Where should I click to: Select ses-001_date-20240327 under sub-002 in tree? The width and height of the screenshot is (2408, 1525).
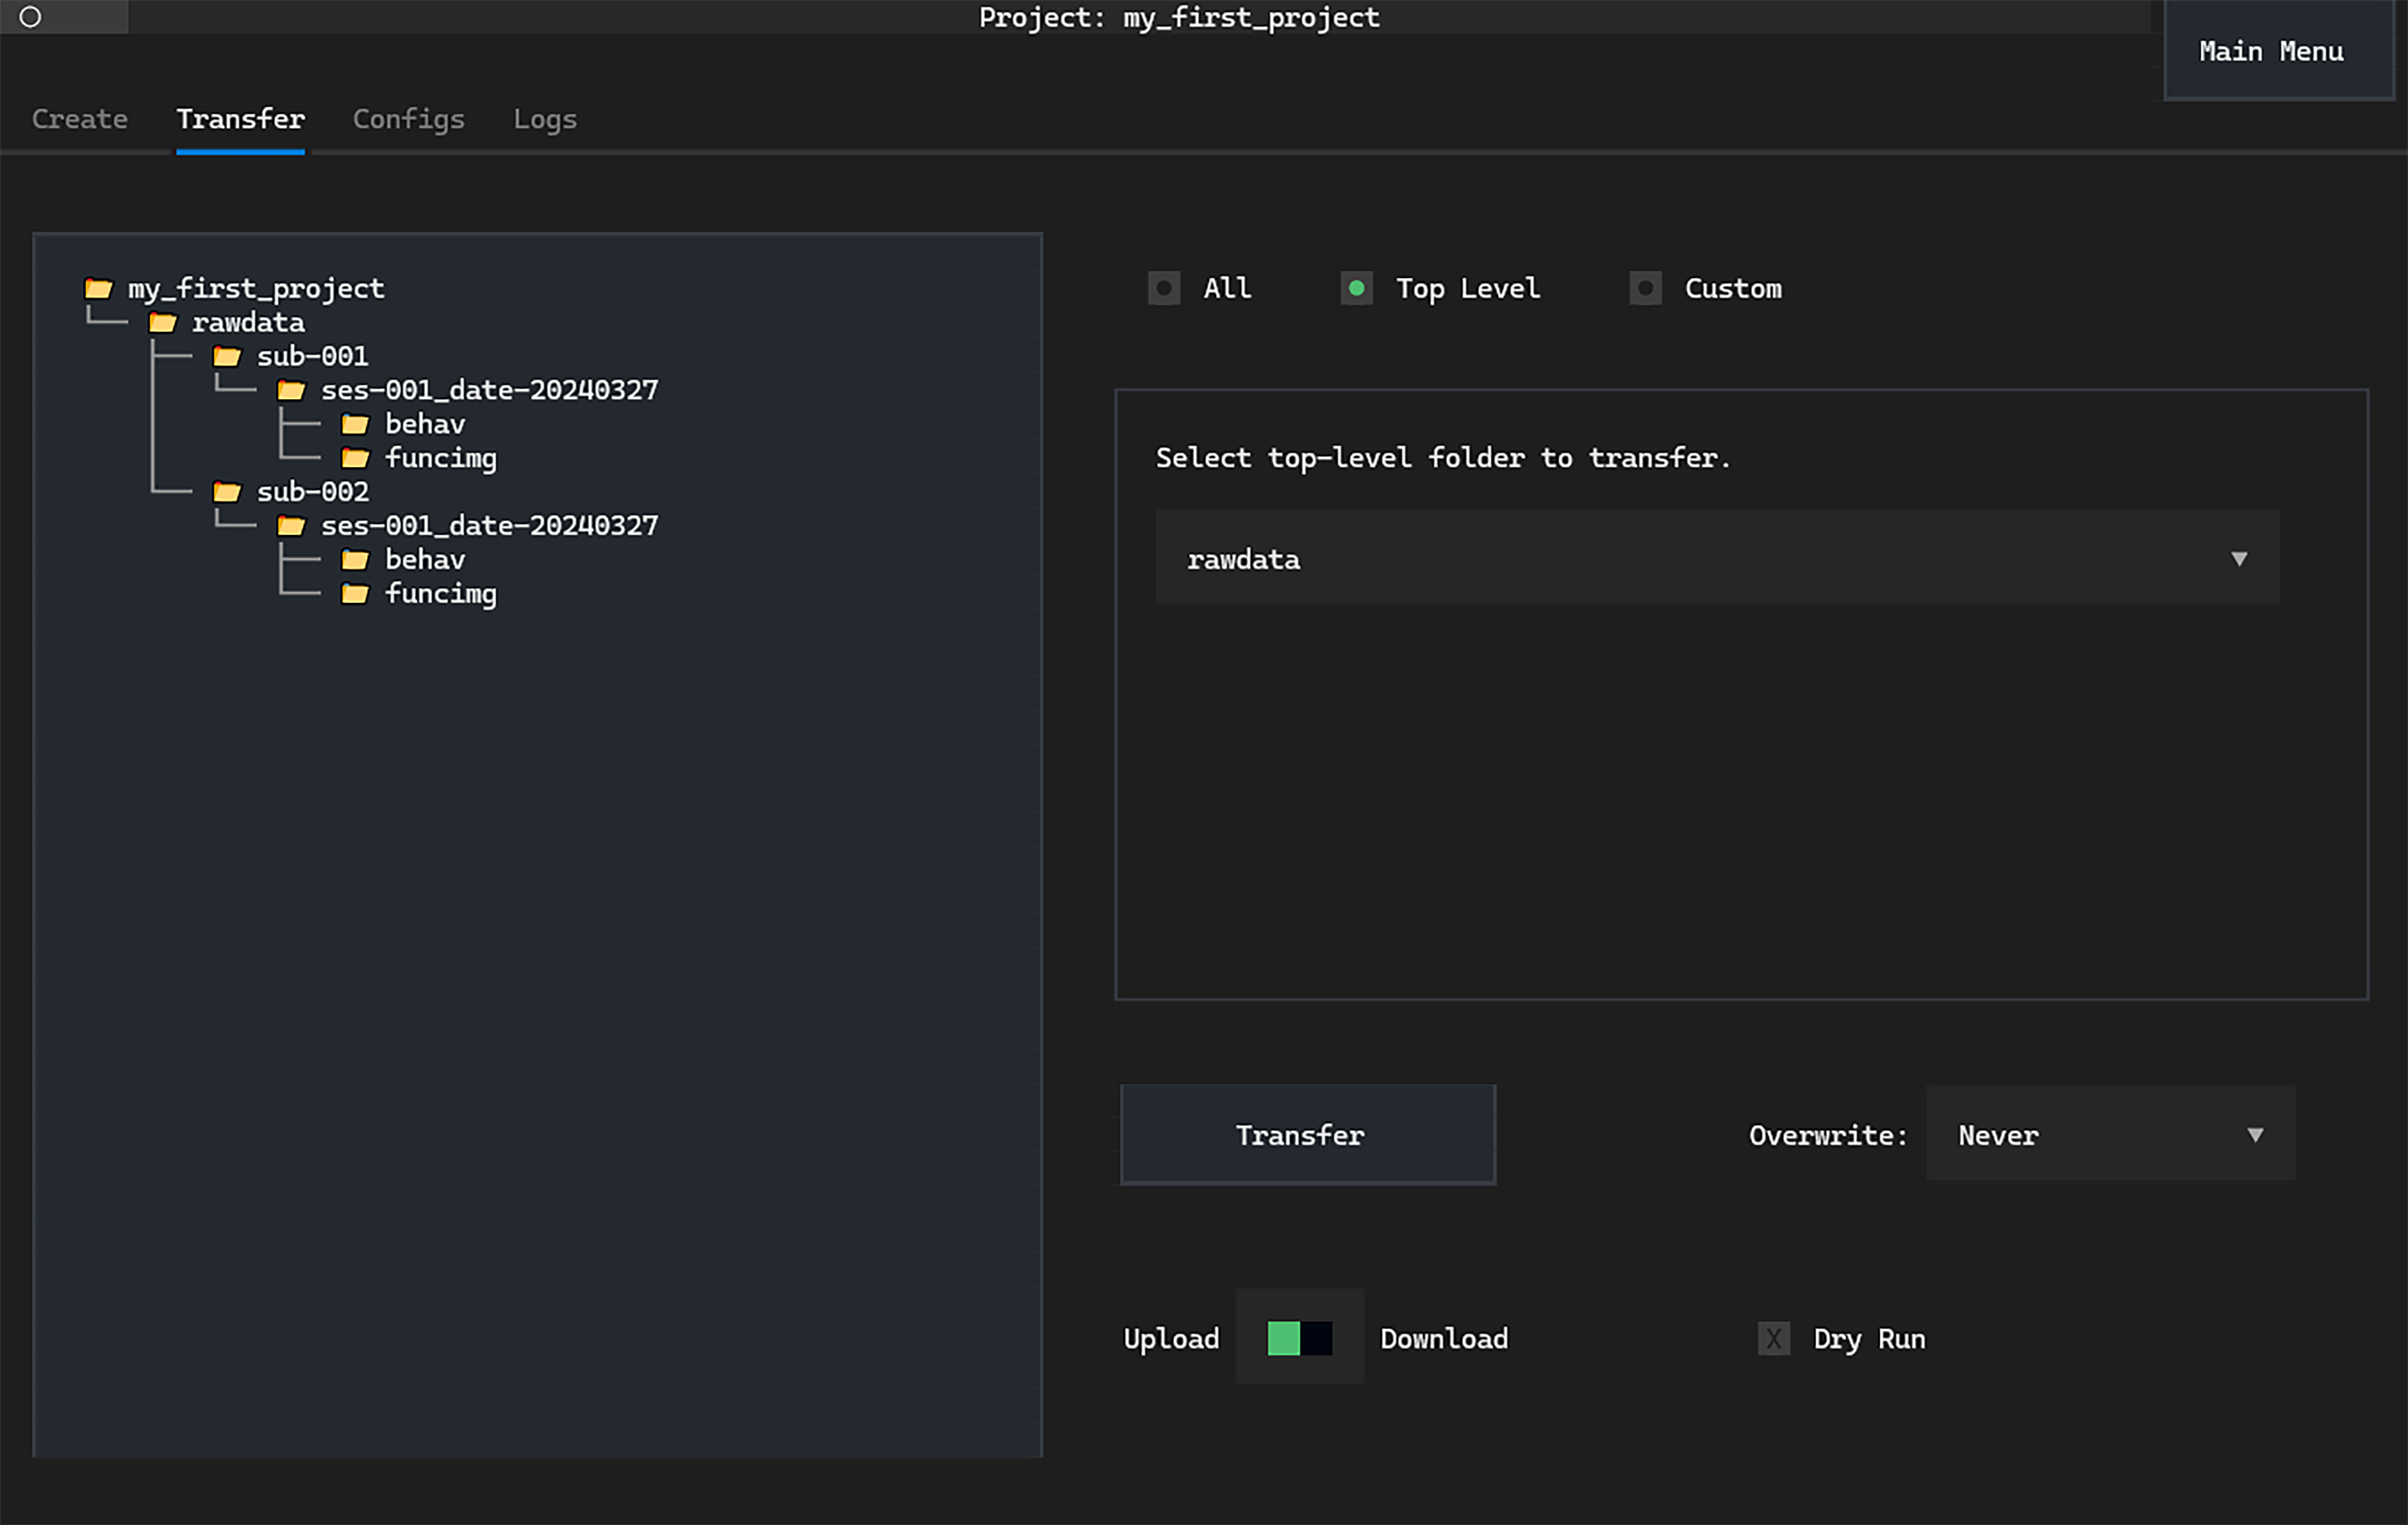pos(489,526)
